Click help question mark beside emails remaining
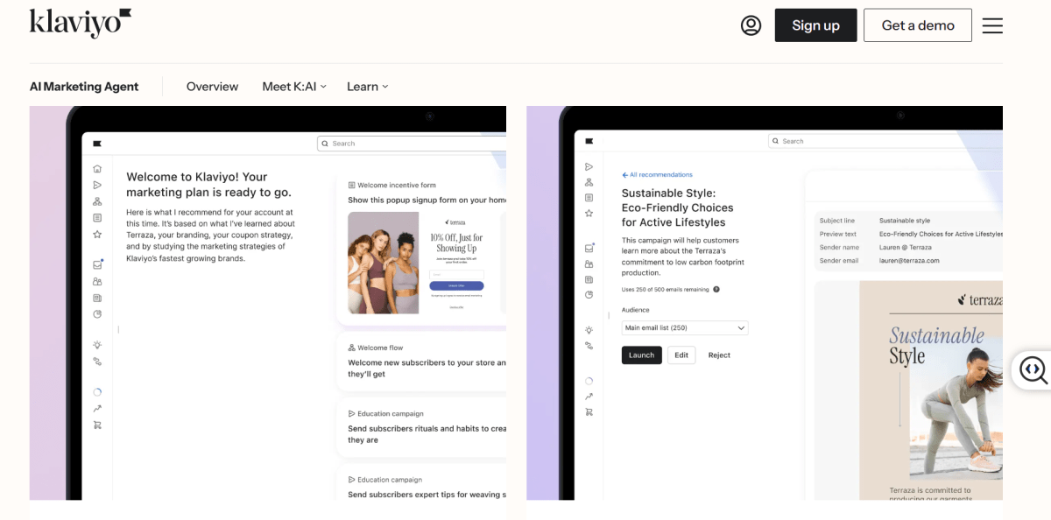The image size is (1051, 520). (716, 289)
